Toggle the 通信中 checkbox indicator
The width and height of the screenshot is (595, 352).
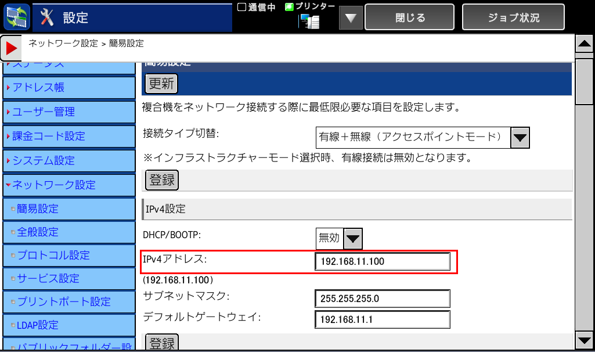[x=241, y=7]
